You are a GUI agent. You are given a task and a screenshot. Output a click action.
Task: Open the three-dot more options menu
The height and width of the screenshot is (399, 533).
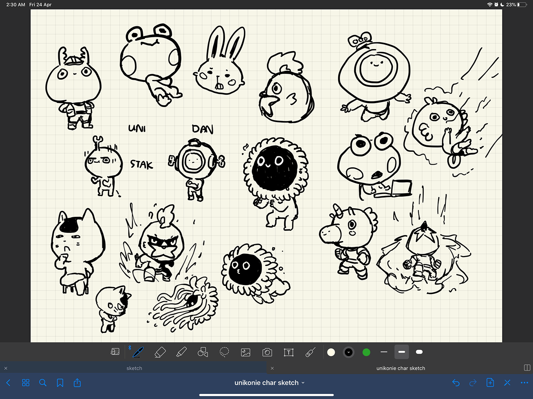(524, 383)
